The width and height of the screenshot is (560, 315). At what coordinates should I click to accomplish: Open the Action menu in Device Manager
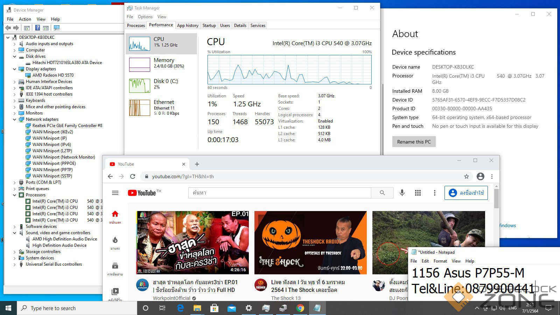coord(25,19)
